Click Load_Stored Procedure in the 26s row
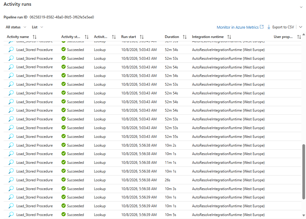Image resolution: width=306 pixels, height=219 pixels. [35, 180]
